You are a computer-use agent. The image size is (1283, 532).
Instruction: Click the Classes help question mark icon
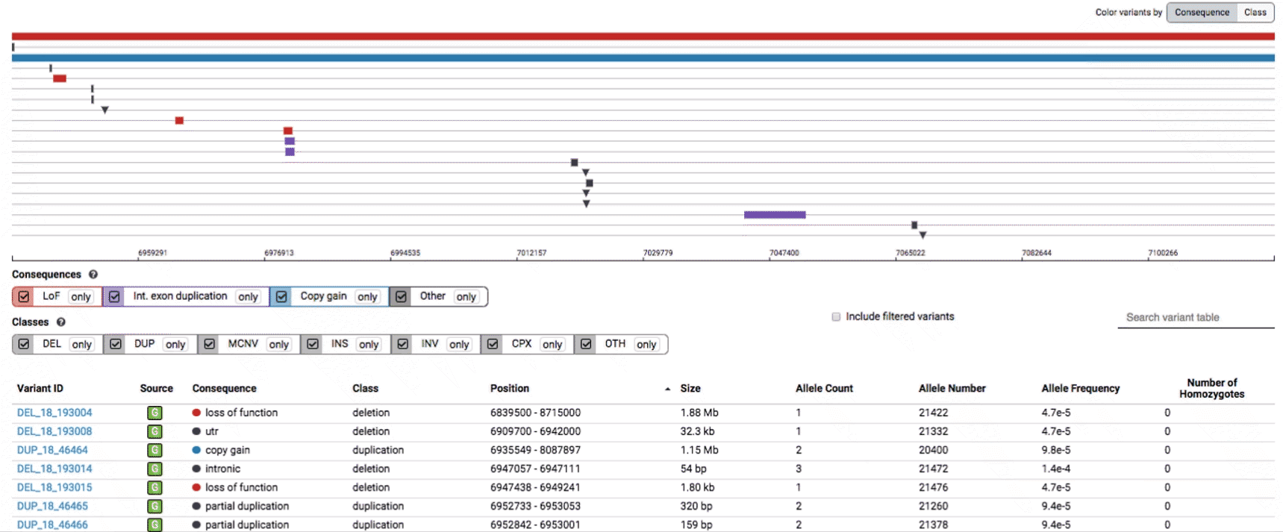61,322
